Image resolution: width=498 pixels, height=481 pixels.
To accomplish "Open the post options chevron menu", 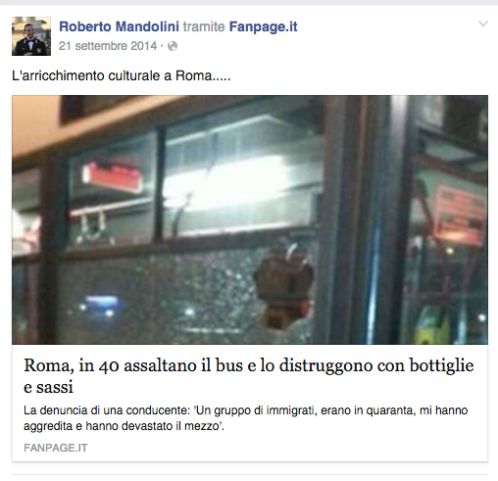I will click(483, 24).
